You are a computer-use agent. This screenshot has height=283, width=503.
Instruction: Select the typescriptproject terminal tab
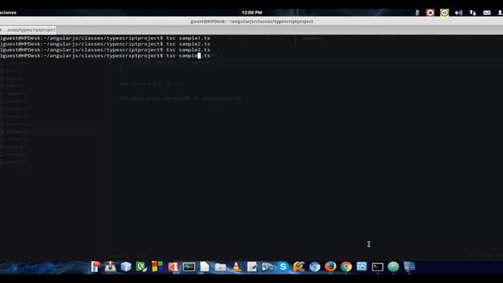tap(28, 30)
